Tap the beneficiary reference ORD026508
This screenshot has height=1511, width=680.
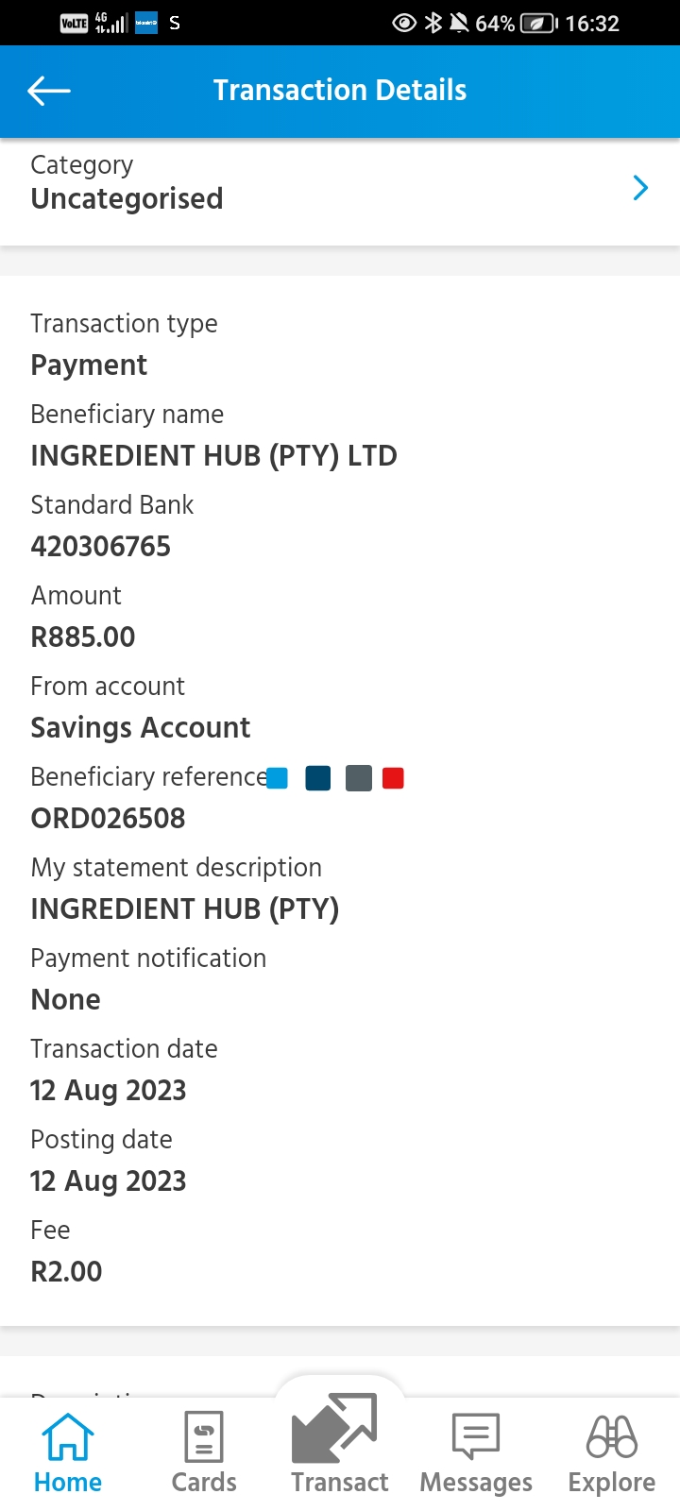pyautogui.click(x=109, y=818)
